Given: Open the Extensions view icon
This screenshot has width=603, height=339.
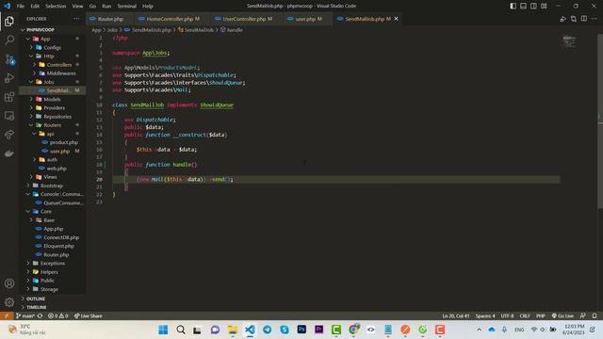Looking at the screenshot, I should point(9,97).
